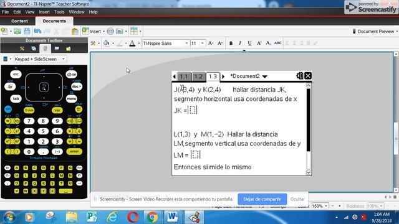Take a screen capture with camera icon
Image resolution: width=399 pixels, height=224 pixels.
[119, 31]
